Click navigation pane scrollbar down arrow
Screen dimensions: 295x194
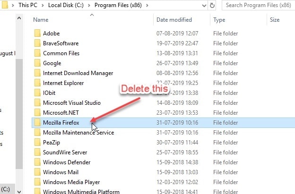click(x=19, y=192)
